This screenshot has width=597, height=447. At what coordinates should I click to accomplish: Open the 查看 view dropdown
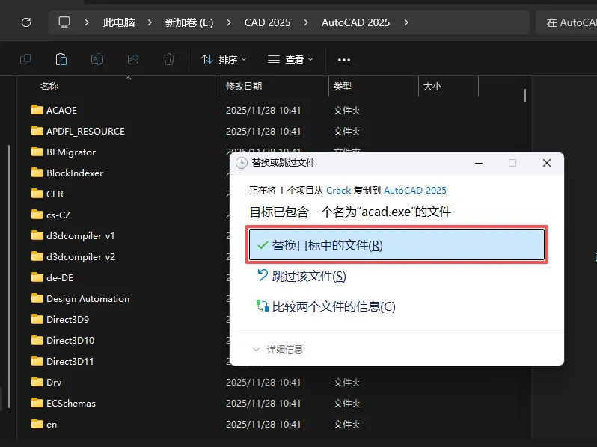tap(290, 59)
